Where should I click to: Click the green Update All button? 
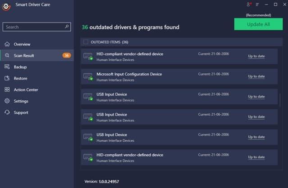(x=258, y=24)
